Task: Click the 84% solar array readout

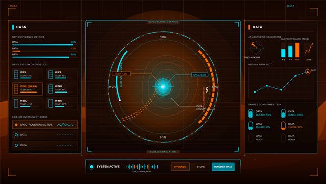Action: (207, 89)
